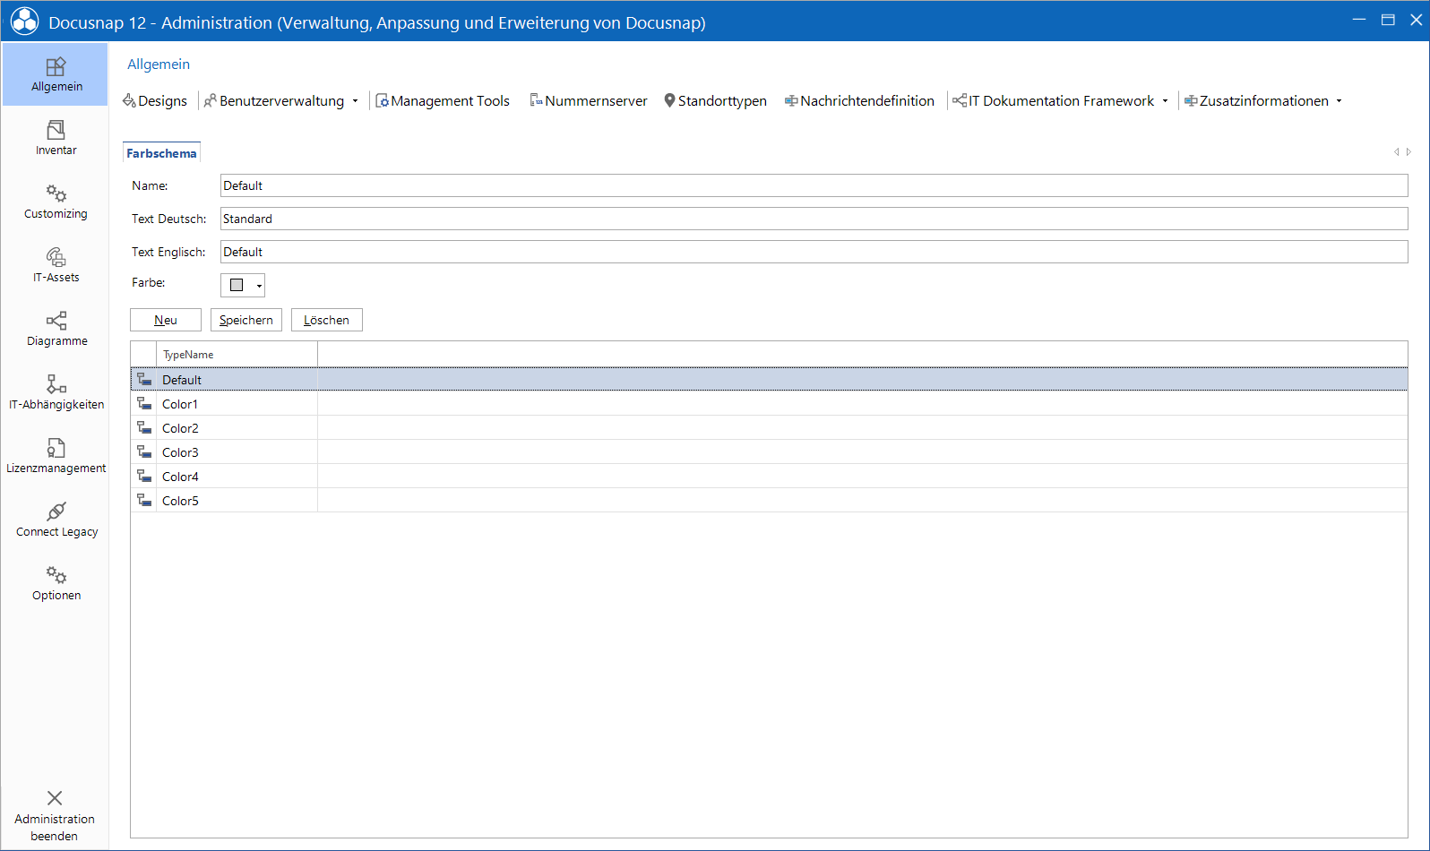
Task: Expand the Benutzerverwaltung dropdown arrow
Action: 356,101
